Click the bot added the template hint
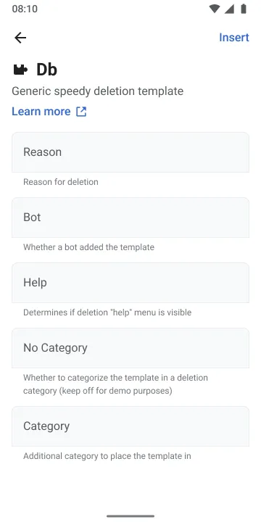This screenshot has width=261, height=522. click(x=88, y=247)
